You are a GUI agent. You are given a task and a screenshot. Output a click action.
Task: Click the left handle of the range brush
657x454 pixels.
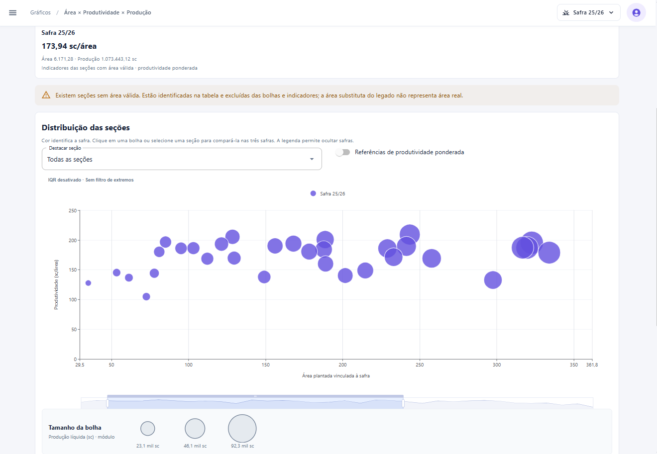point(108,403)
